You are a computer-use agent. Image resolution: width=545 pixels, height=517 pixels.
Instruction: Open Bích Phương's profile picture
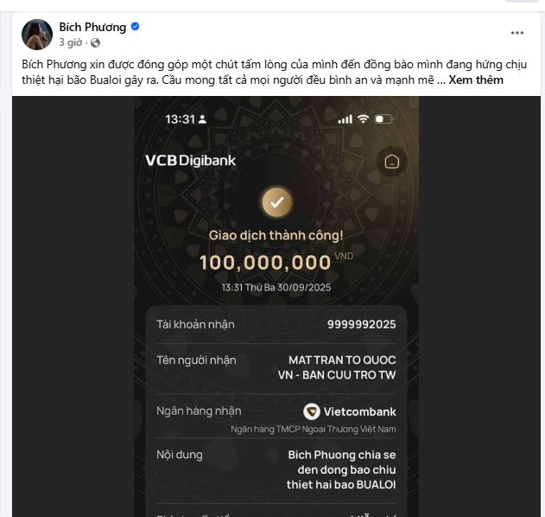(x=37, y=35)
